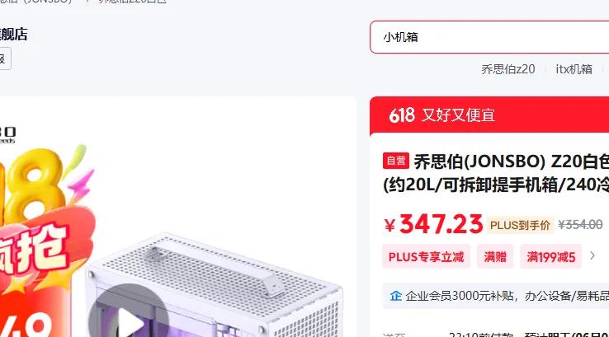Click the JONSBO logo above the product image
Image resolution: width=609 pixels, height=337 pixels.
click(x=7, y=134)
